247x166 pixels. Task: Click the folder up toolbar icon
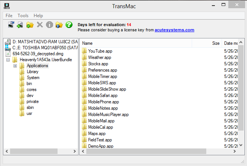click(x=59, y=25)
